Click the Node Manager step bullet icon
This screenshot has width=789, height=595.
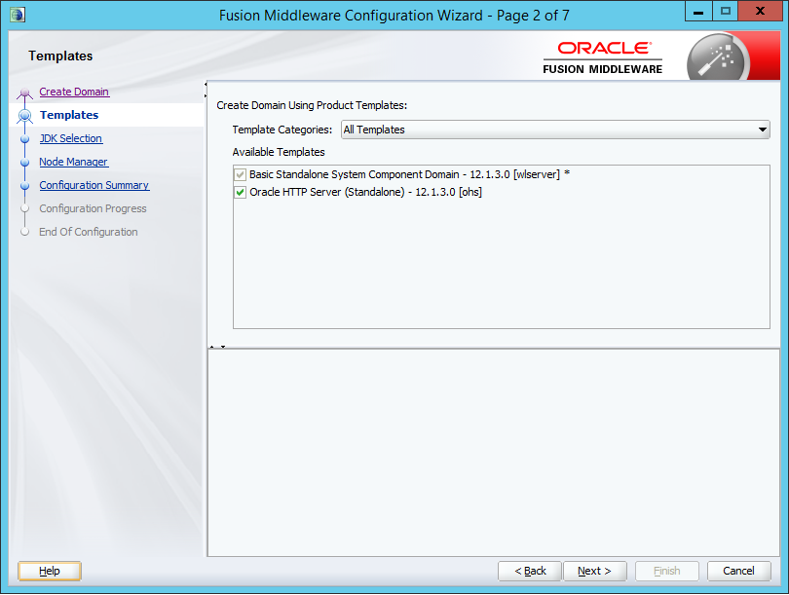click(25, 163)
